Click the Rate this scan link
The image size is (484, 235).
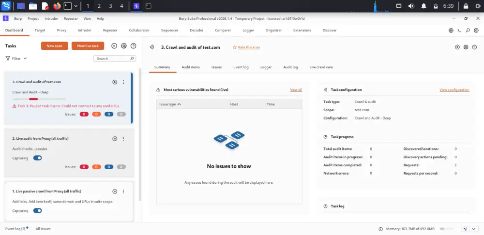(x=249, y=47)
